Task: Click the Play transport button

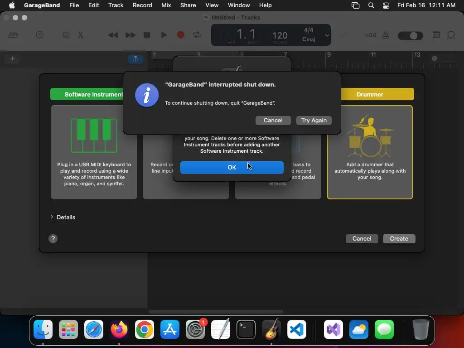Action: coord(164,35)
